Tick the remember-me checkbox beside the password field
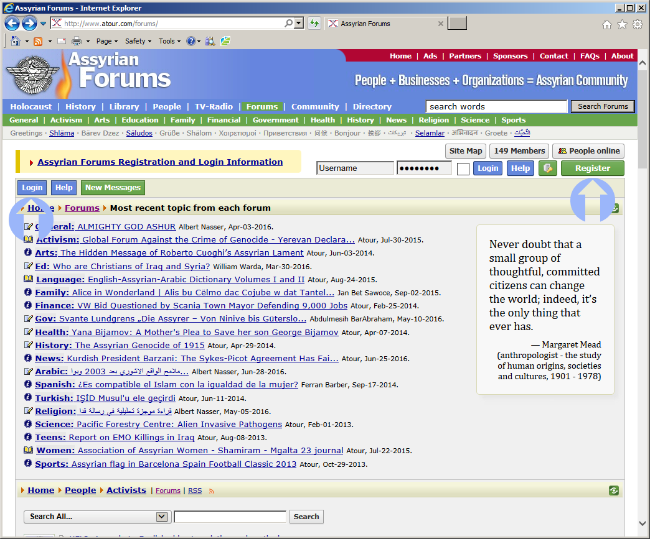This screenshot has width=650, height=539. click(x=463, y=169)
